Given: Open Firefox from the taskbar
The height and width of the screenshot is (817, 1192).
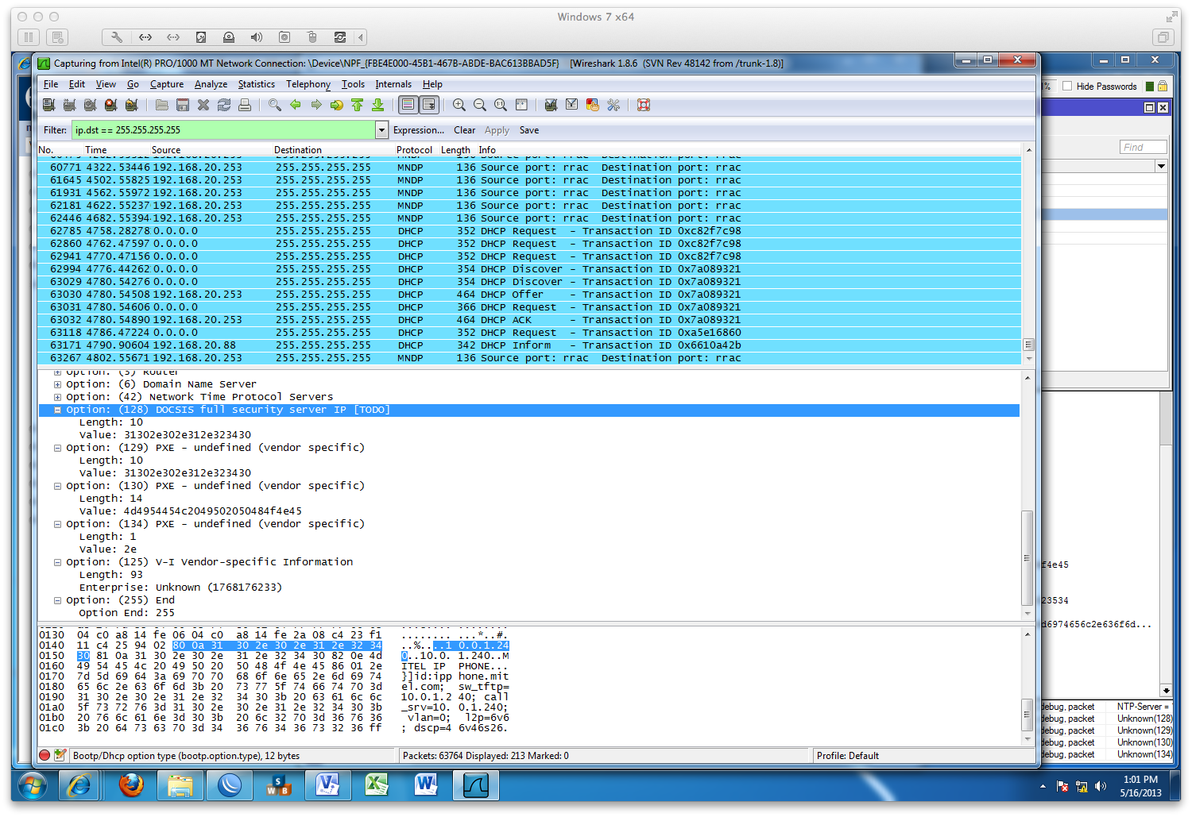Looking at the screenshot, I should 131,786.
